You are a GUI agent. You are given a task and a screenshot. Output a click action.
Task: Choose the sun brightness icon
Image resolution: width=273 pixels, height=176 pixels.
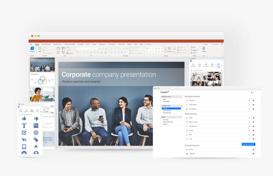point(36,147)
